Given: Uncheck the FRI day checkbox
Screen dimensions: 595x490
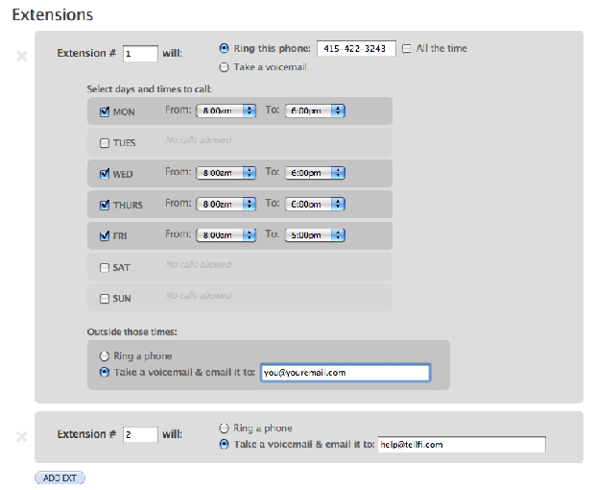Looking at the screenshot, I should (x=105, y=234).
